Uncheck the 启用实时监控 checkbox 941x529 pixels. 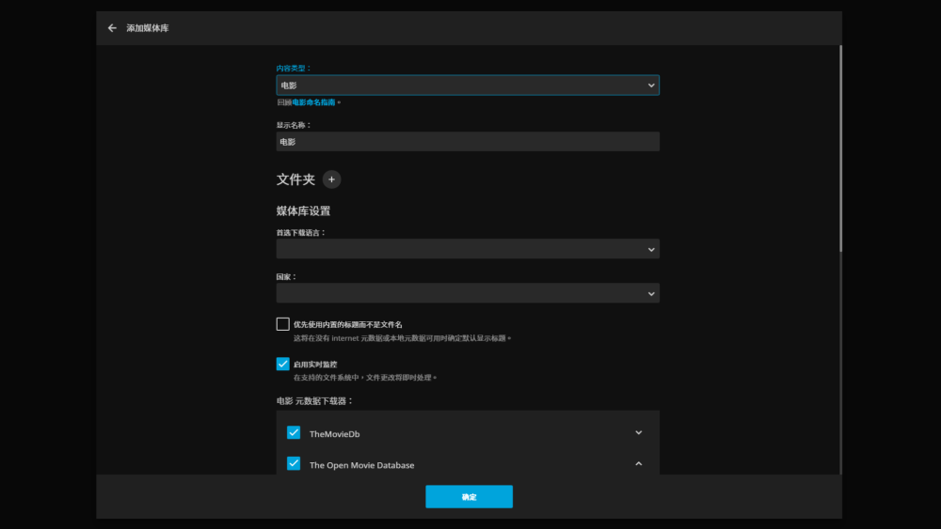click(x=283, y=364)
